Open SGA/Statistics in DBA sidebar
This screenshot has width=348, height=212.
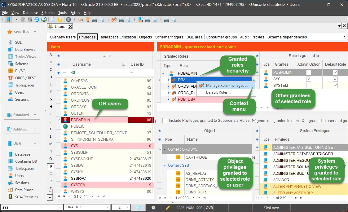[x=26, y=197]
